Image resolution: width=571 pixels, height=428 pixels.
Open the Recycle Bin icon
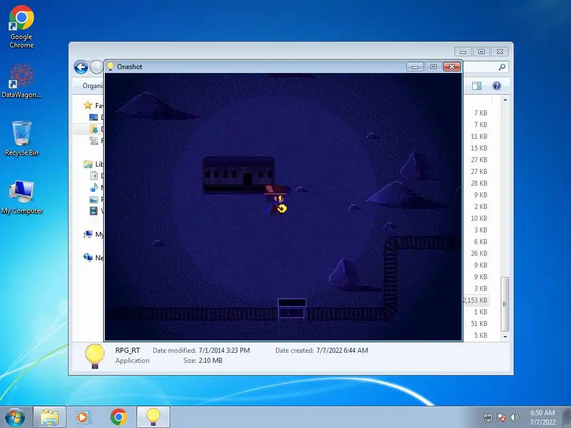tap(22, 139)
